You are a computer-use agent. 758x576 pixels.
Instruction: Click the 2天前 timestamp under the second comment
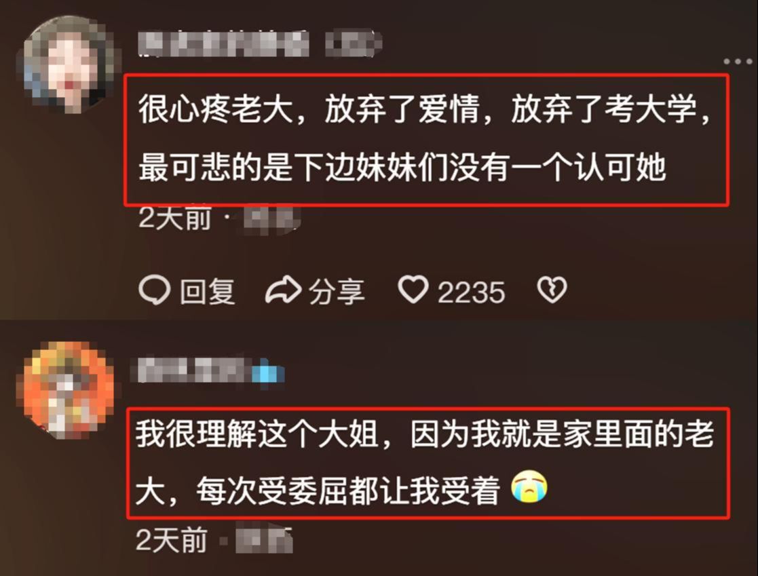point(172,540)
